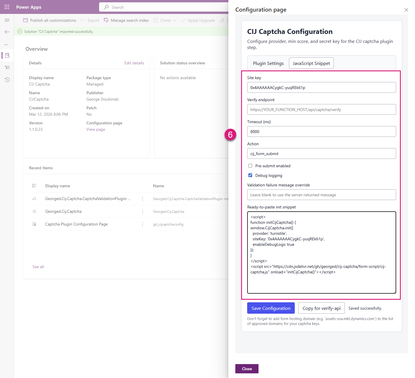Image resolution: width=415 pixels, height=378 pixels.
Task: Click the green success check icon
Action: pyautogui.click(x=20, y=31)
